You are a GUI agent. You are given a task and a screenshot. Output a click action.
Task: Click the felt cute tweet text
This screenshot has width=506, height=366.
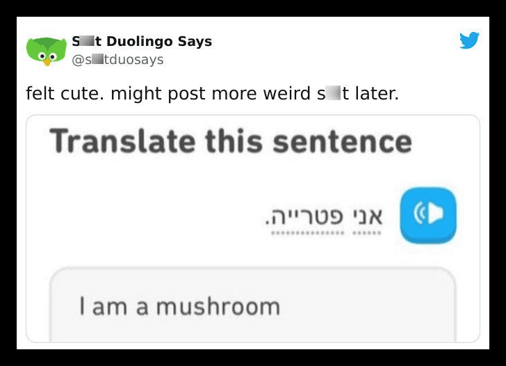(213, 93)
